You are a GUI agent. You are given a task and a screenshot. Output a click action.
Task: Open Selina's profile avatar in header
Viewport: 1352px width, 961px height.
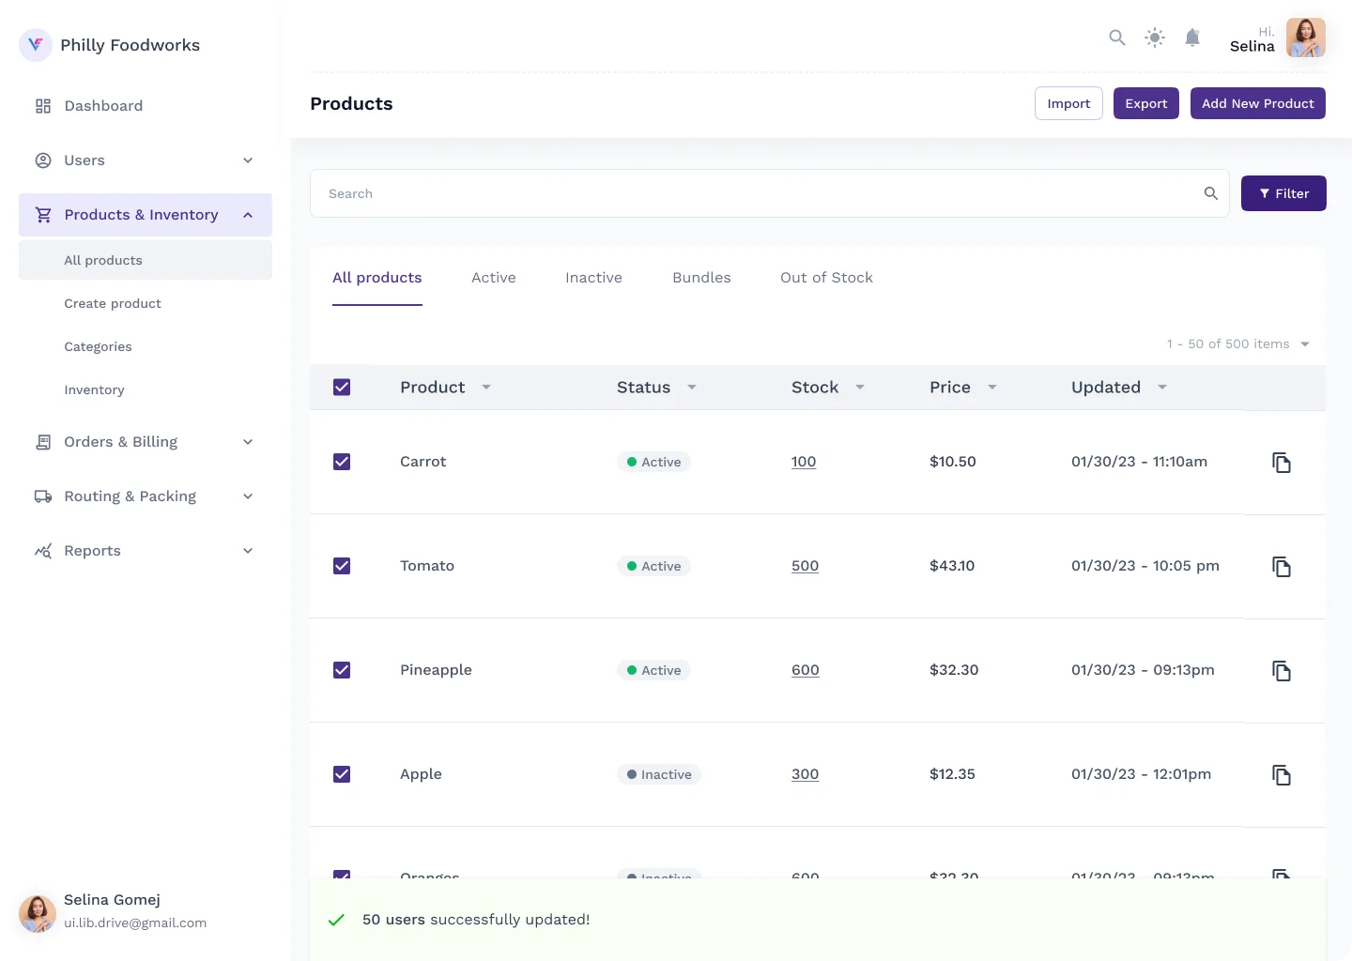pyautogui.click(x=1305, y=38)
